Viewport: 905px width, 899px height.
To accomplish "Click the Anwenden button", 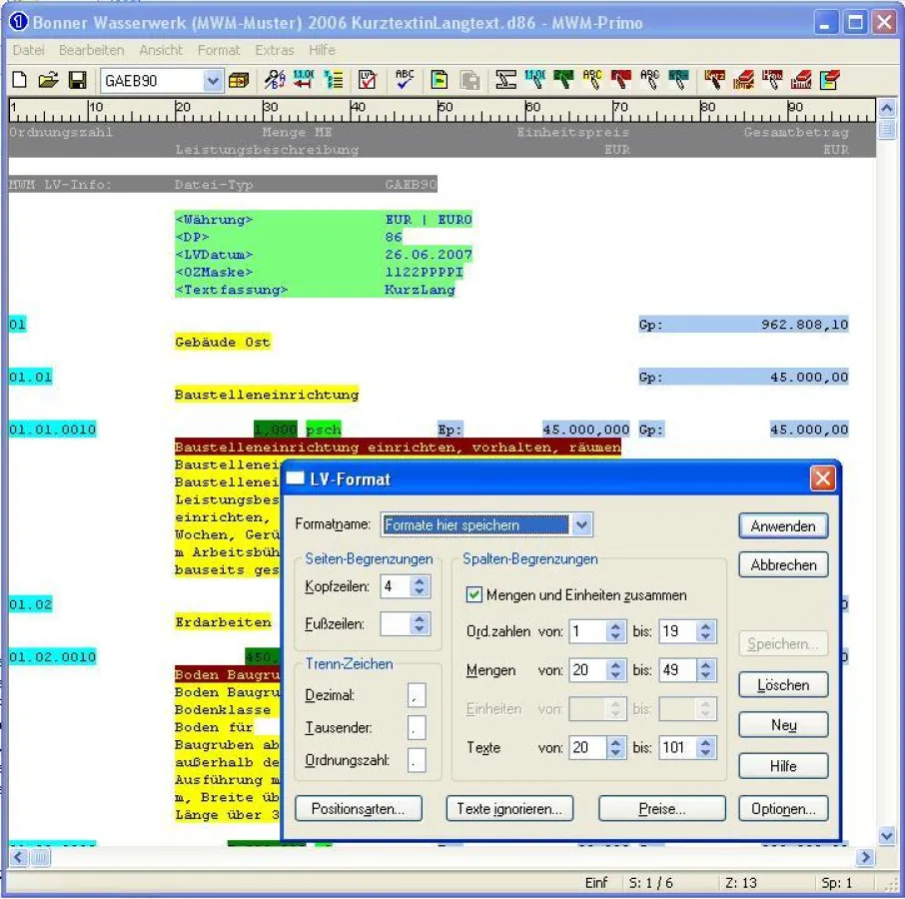I will pyautogui.click(x=783, y=526).
